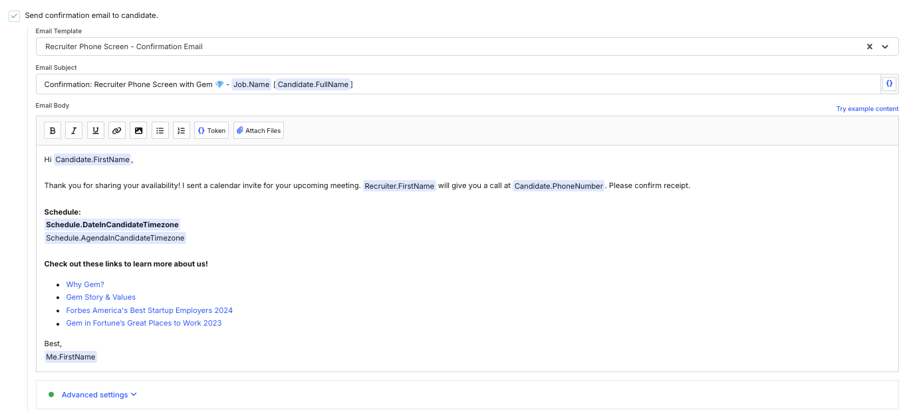Select the Candidate.FullName token in subject
907x412 pixels.
pos(313,84)
